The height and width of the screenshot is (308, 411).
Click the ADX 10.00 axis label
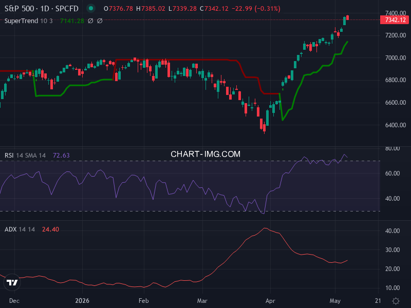[x=393, y=288]
